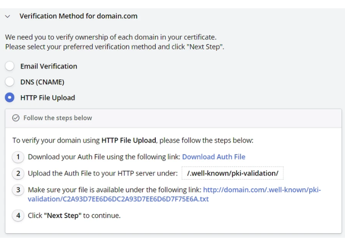Collapse the Verification Method section chevron
The height and width of the screenshot is (246, 345).
click(x=7, y=16)
